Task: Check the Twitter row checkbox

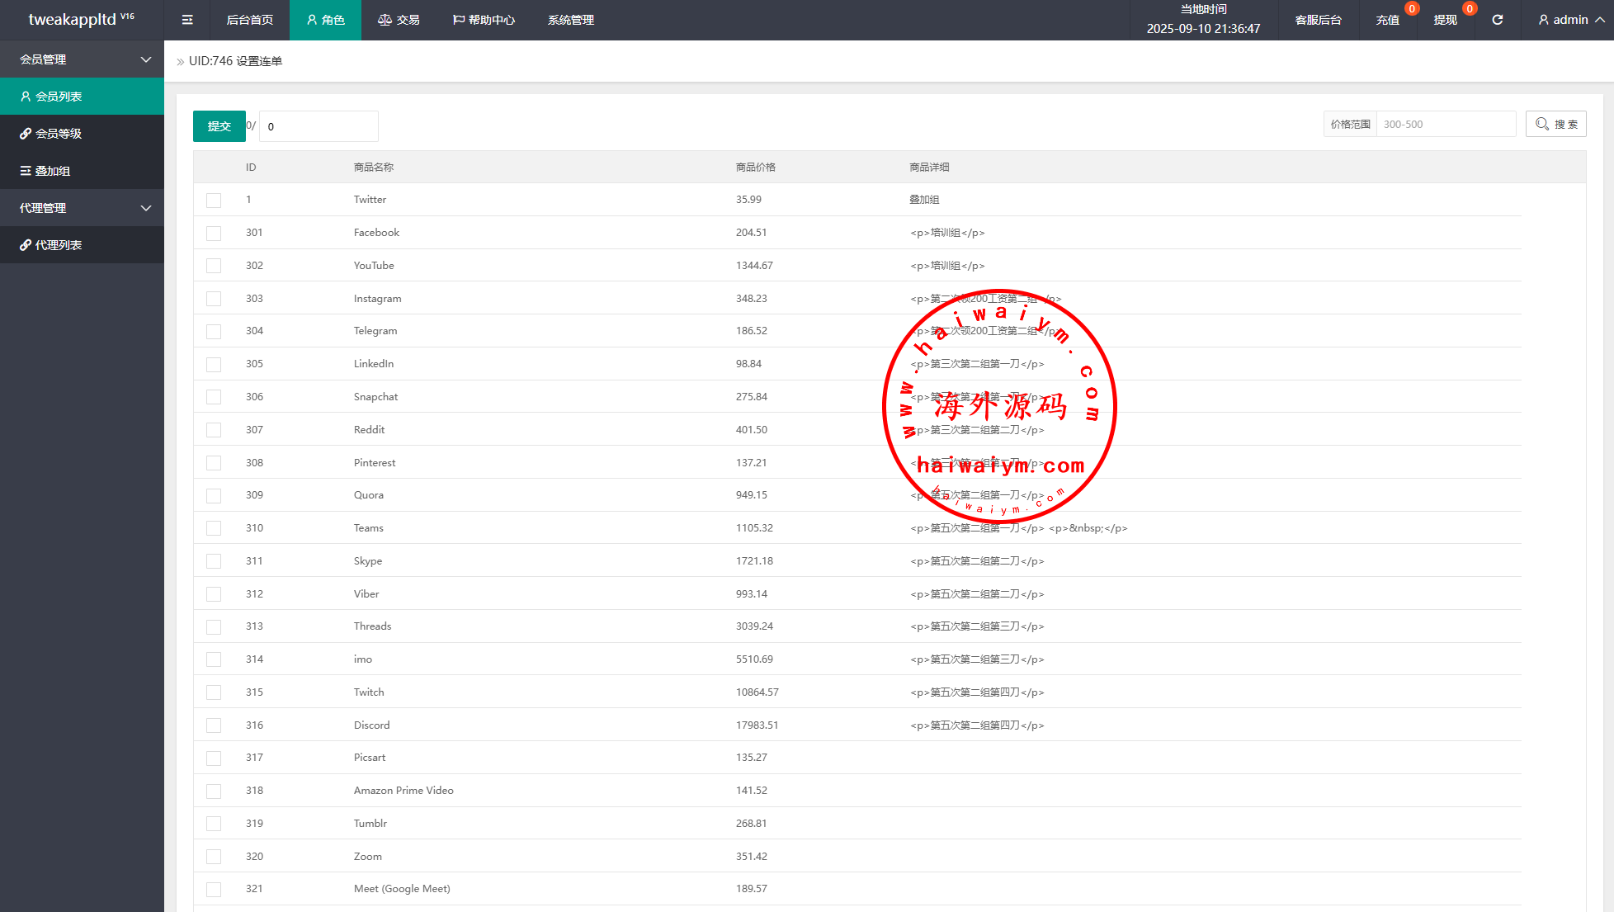Action: 214,201
